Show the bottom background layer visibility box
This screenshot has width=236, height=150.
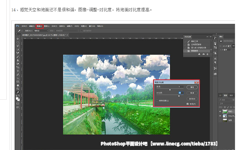(x=220, y=120)
